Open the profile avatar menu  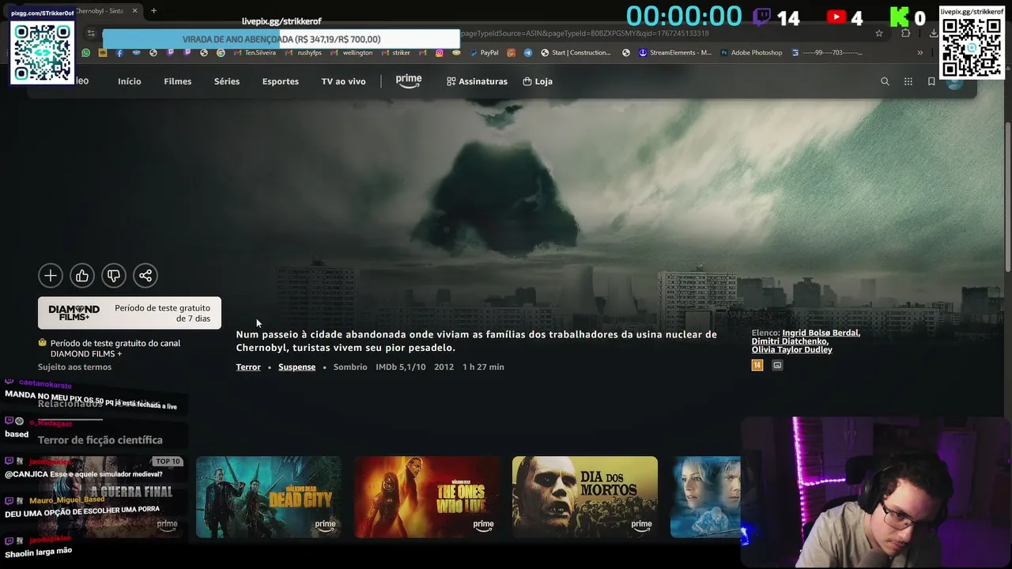coord(954,83)
